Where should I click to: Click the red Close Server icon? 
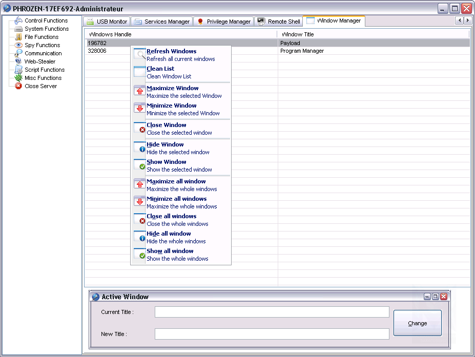tap(18, 86)
